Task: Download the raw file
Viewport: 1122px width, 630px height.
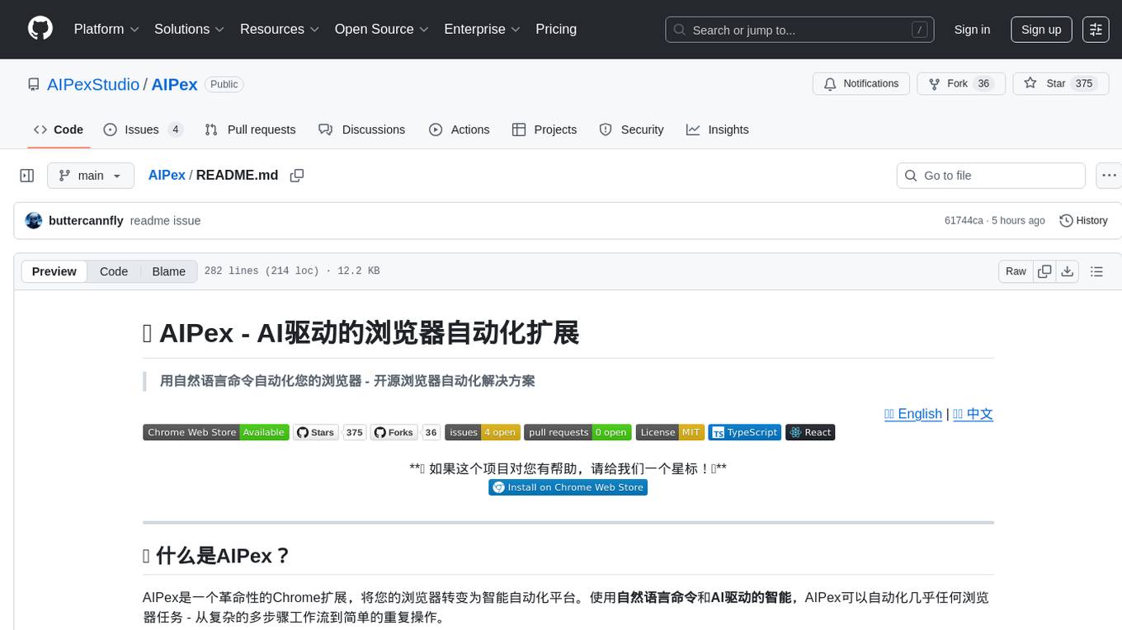Action: click(1067, 271)
